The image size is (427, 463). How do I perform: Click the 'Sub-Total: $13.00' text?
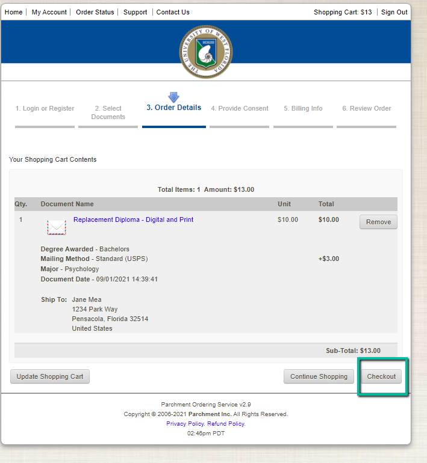353,351
